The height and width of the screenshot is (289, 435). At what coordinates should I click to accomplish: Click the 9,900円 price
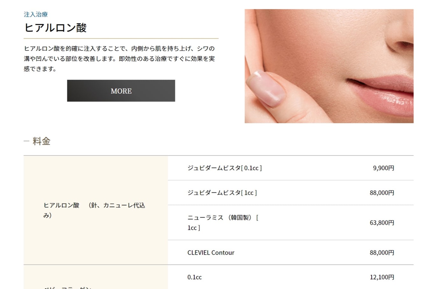pos(383,168)
